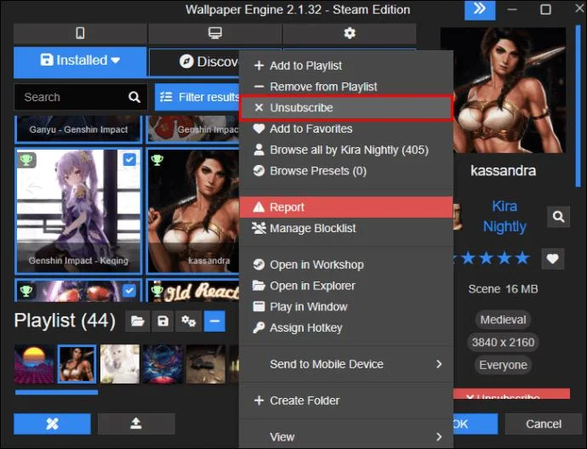
Task: Click the playlist horizontal scrollbar
Action: click(56, 392)
